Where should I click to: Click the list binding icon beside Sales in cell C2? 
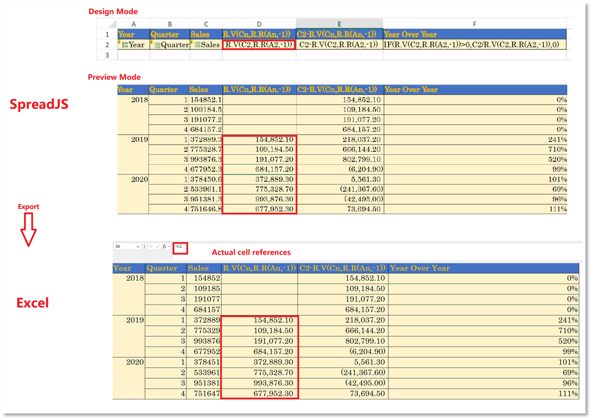tap(197, 45)
